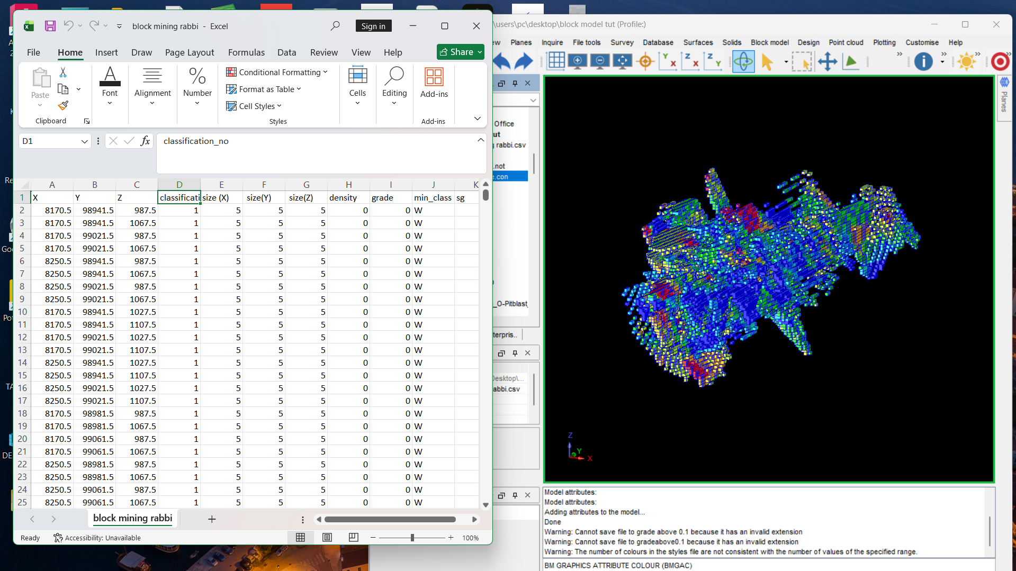Click the Insert Function fx icon
The width and height of the screenshot is (1016, 571).
(x=145, y=141)
